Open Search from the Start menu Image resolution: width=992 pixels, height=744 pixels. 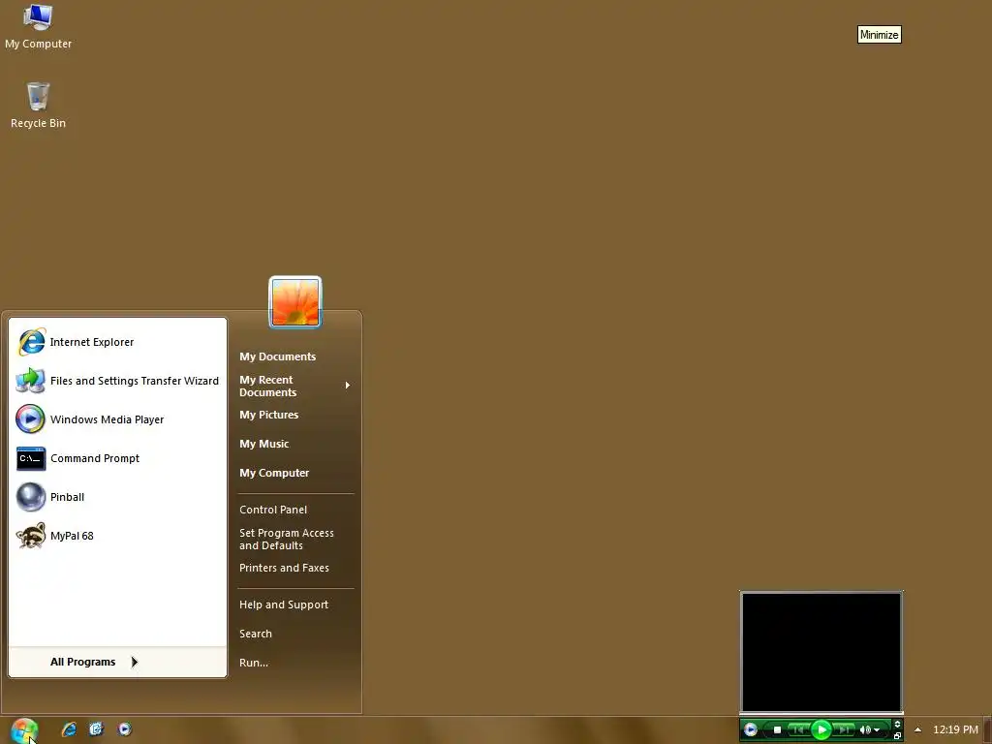(x=294, y=634)
